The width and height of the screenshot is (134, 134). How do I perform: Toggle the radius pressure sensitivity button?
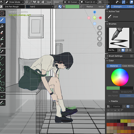click(x=108, y=7)
